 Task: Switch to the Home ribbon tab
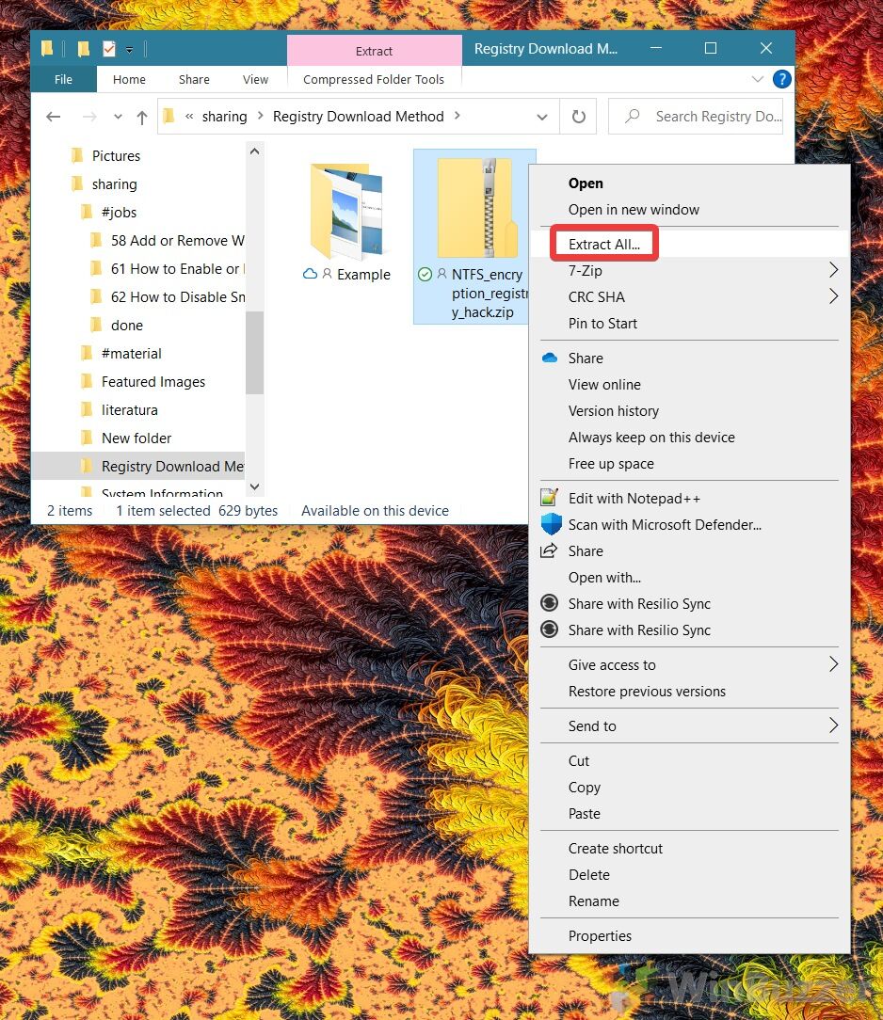(x=129, y=79)
